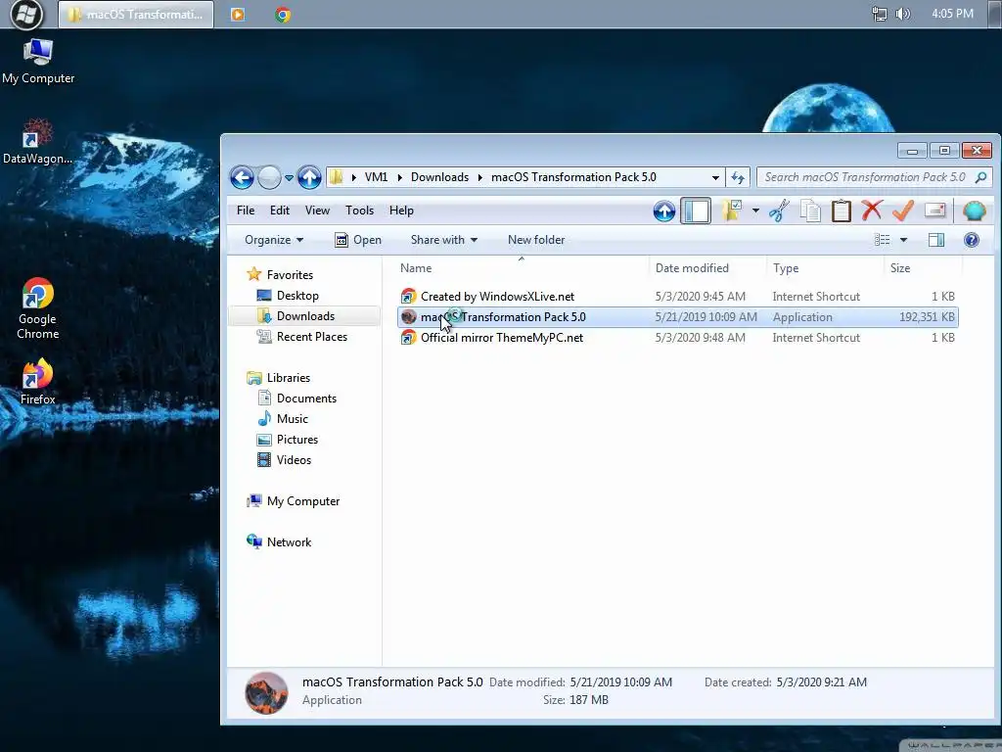Select Recent Places under Favorites
The height and width of the screenshot is (752, 1002).
click(x=301, y=337)
